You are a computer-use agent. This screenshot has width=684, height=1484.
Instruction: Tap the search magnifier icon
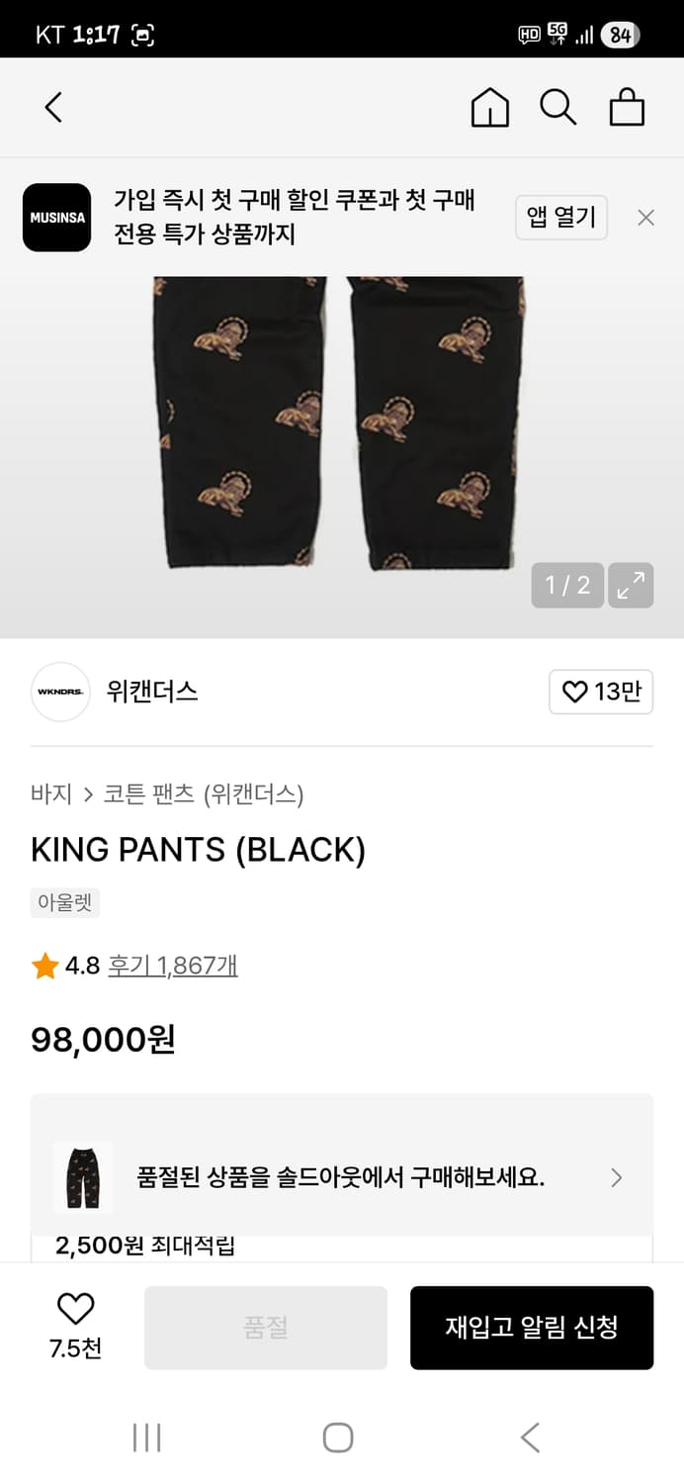point(559,107)
